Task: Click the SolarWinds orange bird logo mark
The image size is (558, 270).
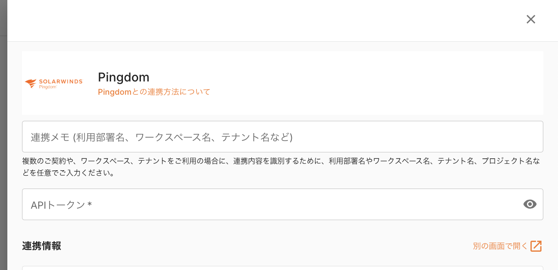Action: 31,83
